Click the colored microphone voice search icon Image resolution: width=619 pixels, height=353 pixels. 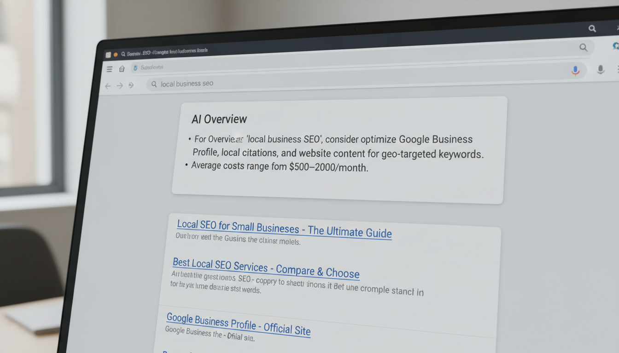[575, 70]
